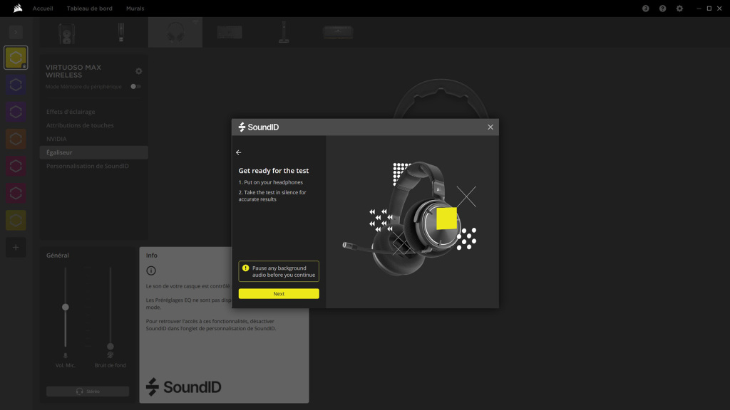The height and width of the screenshot is (410, 730).
Task: Select the blue profile tile
Action: pos(16,85)
